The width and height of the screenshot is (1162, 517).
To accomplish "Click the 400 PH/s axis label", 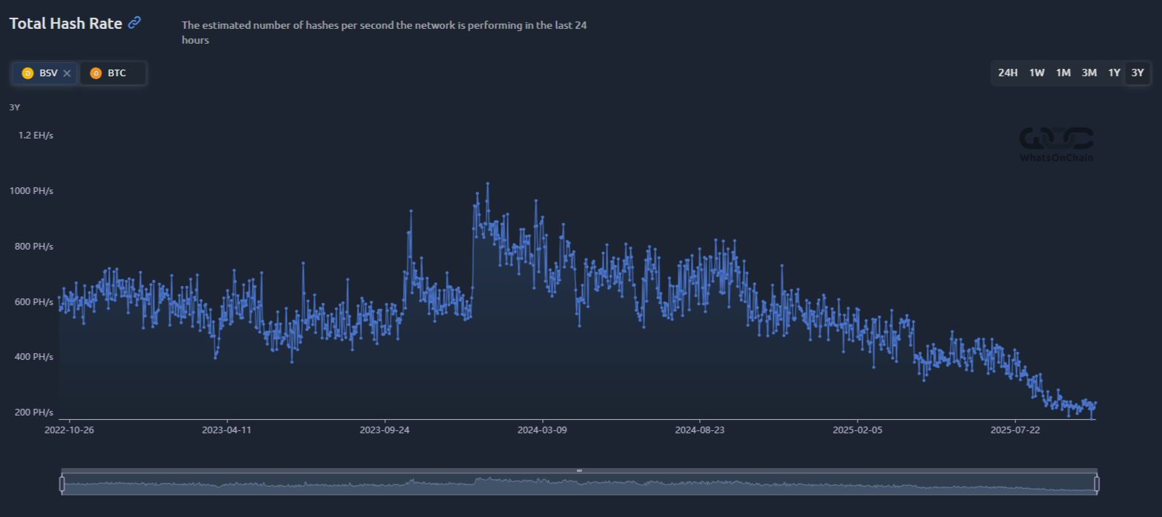I will point(34,357).
